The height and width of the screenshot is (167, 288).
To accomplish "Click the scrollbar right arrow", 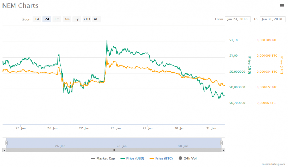I will click(x=223, y=150).
